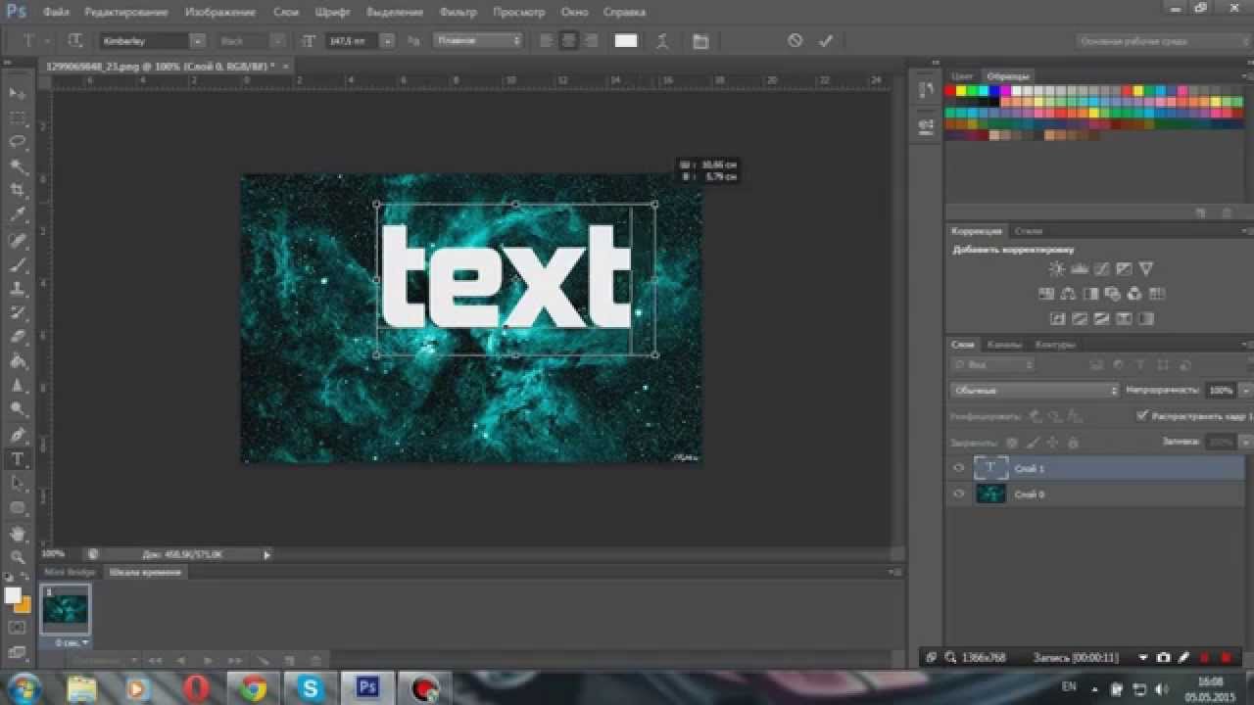Hide the Слой 1 text layer
The image size is (1254, 705).
coord(959,468)
